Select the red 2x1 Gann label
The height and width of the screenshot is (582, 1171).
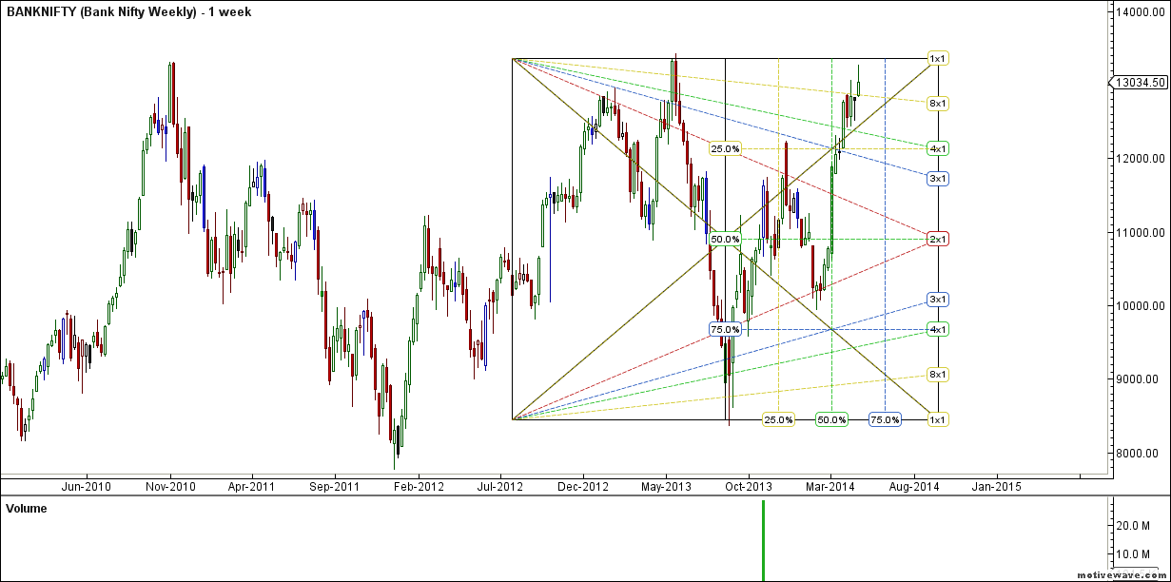tap(938, 239)
